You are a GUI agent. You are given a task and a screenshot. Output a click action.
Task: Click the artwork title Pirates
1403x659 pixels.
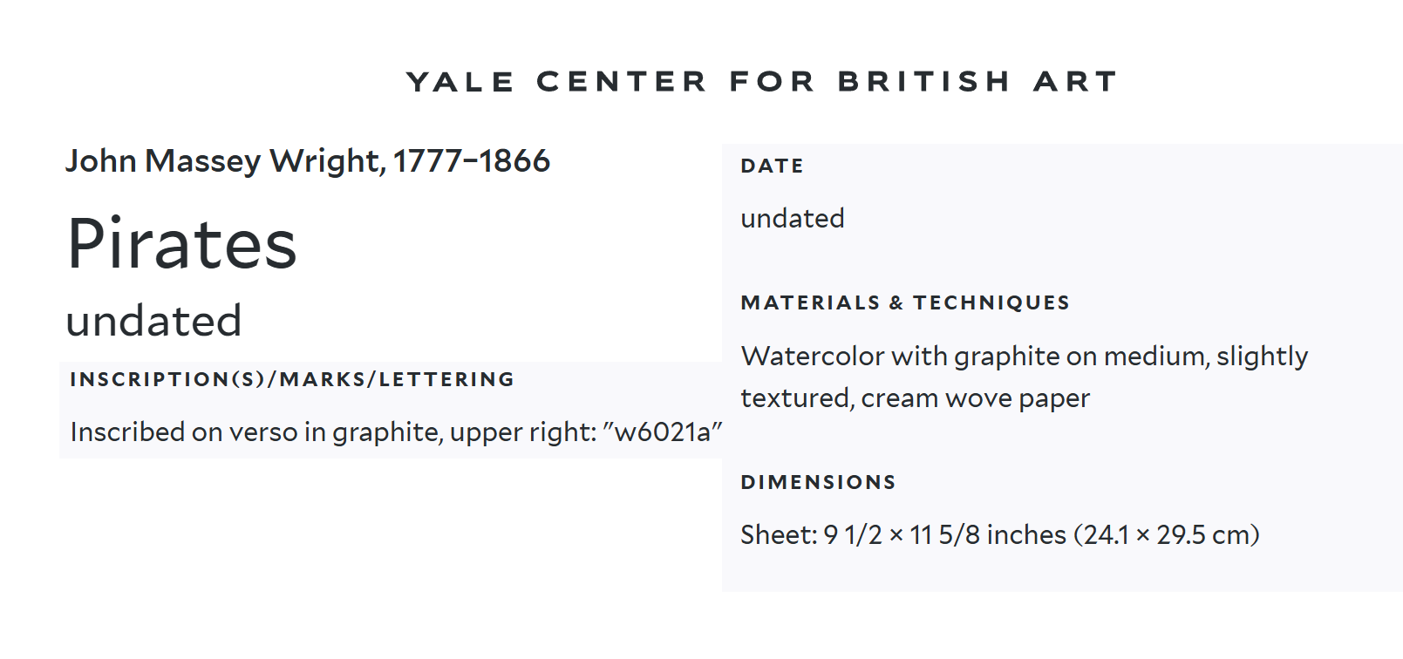click(x=182, y=245)
